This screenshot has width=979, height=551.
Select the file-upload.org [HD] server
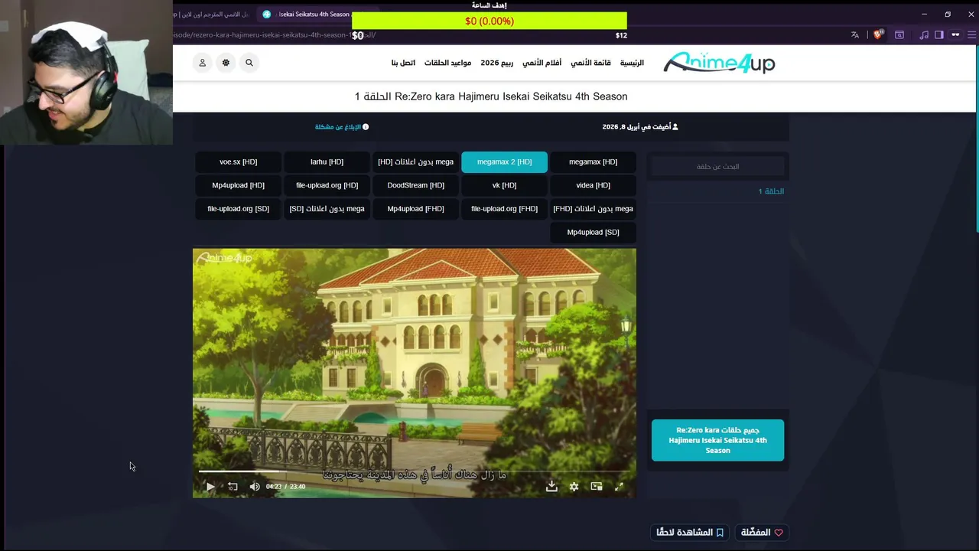coord(327,185)
